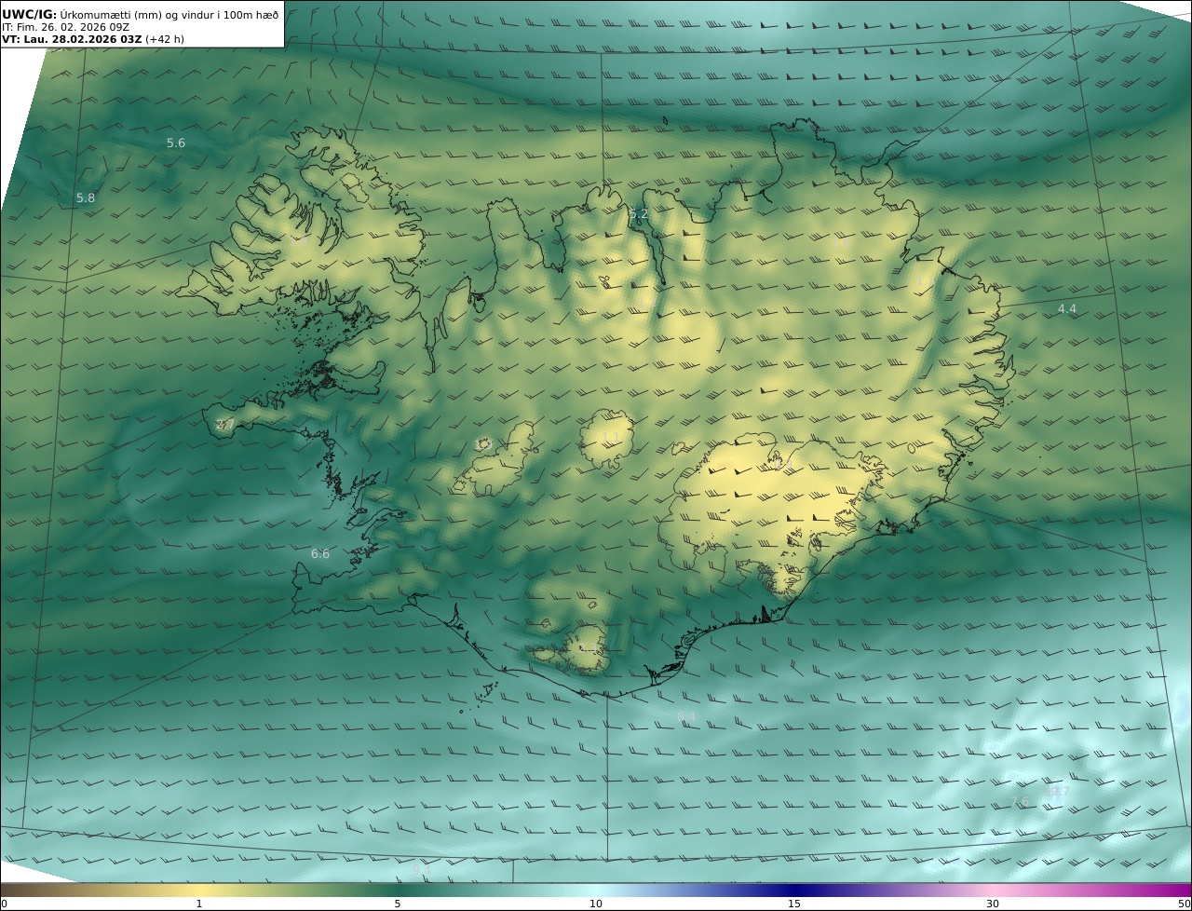Screen dimensions: 1192x911
Task: Select the 5 mm tick on the colorbar
Action: click(x=398, y=904)
